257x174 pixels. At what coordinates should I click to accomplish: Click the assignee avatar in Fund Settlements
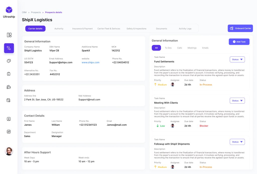tap(172, 85)
